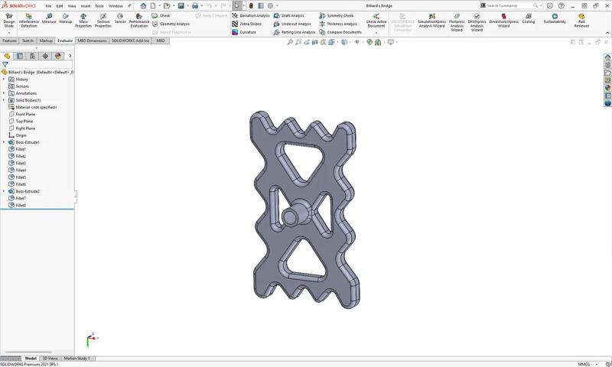Switch to the MBD Dimensions tab
Screen dimensions: 612x367
(92, 41)
